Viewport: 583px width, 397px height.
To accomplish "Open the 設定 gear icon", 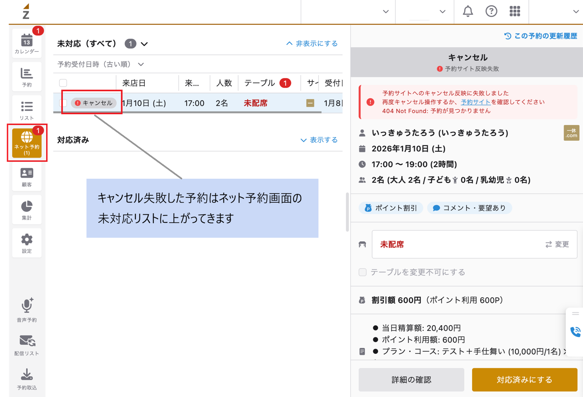I will [x=27, y=243].
